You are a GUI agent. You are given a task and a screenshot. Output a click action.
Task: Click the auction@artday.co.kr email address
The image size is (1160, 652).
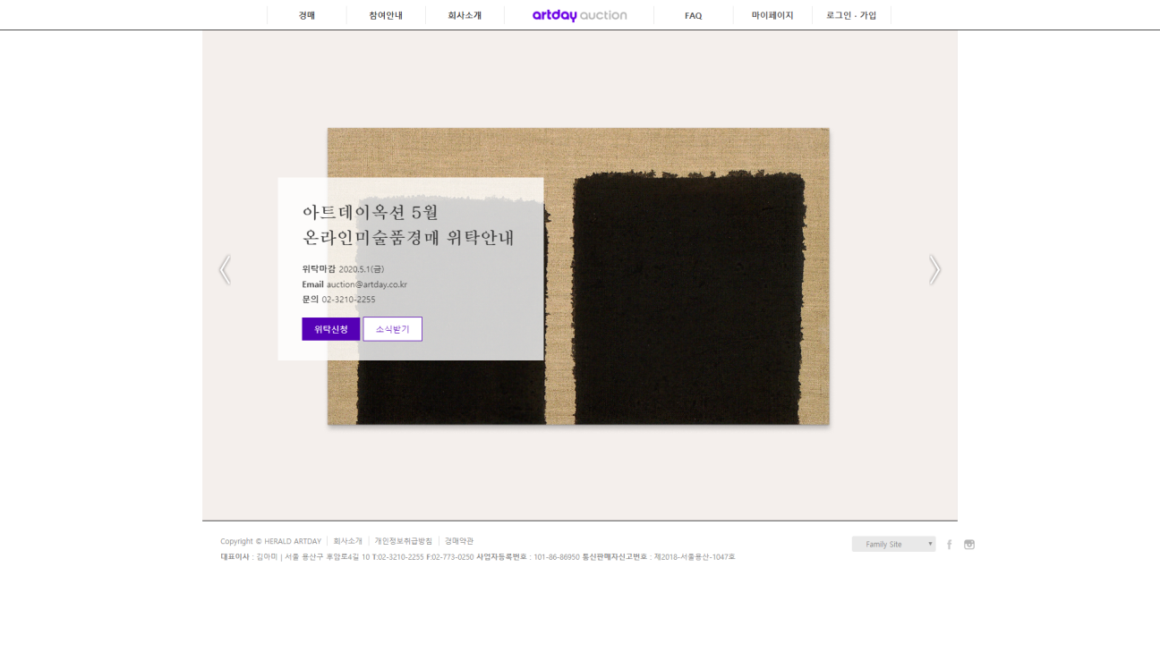(367, 284)
